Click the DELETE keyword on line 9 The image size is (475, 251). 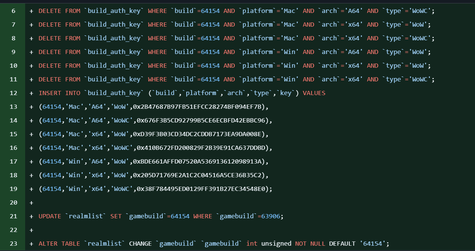click(x=50, y=52)
